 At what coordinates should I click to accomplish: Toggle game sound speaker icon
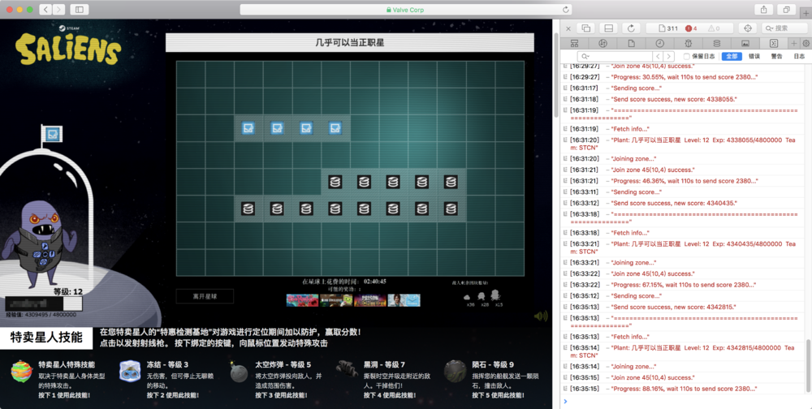[541, 316]
